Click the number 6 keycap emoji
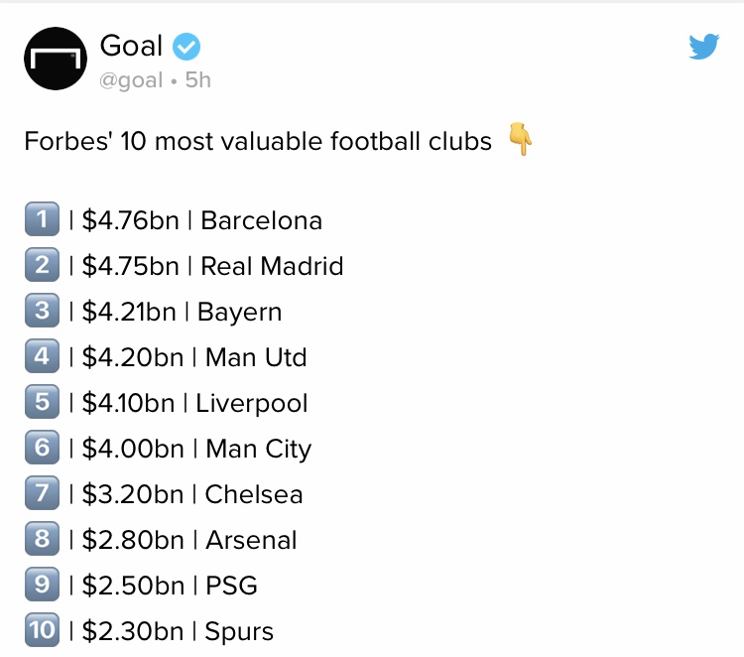 pos(42,449)
